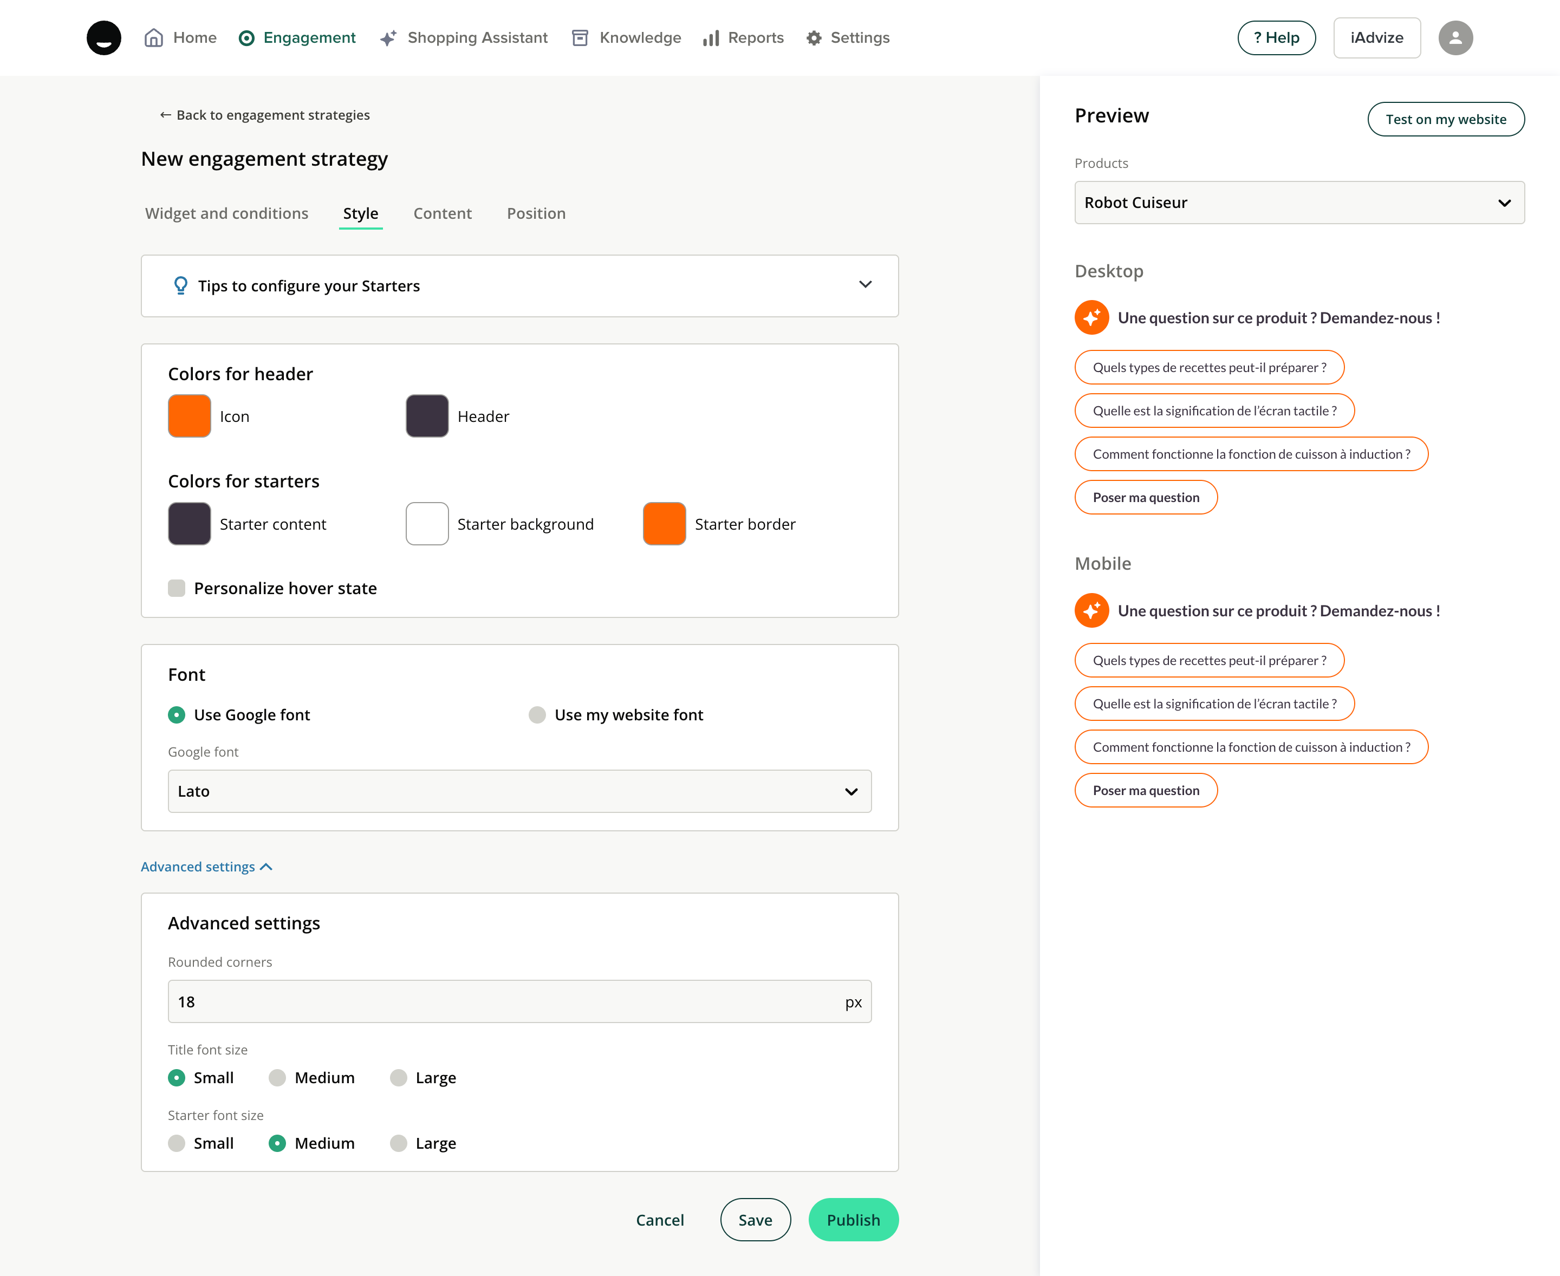Switch to the Position tab
1560x1276 pixels.
click(x=536, y=214)
